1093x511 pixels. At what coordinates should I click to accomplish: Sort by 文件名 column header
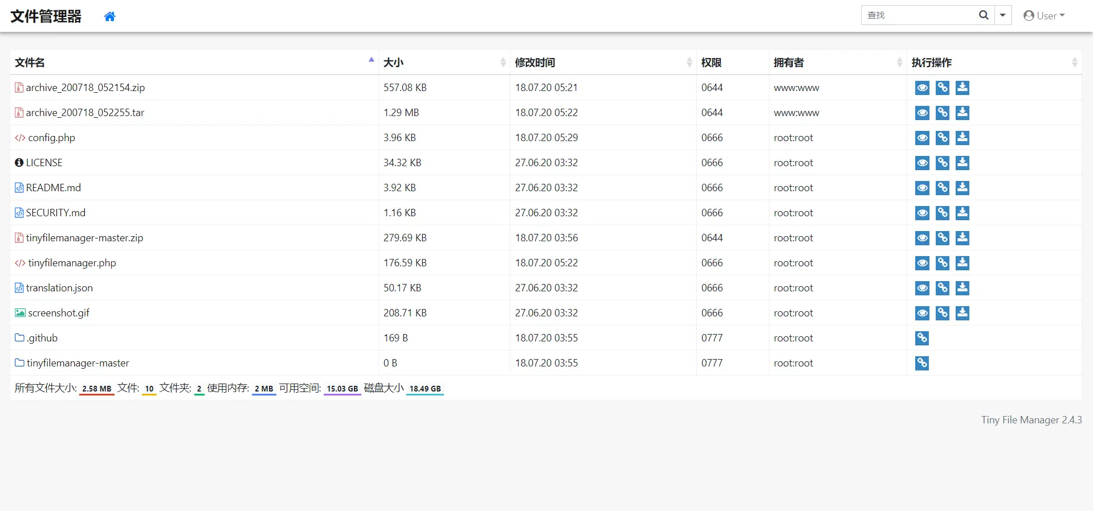tap(194, 63)
